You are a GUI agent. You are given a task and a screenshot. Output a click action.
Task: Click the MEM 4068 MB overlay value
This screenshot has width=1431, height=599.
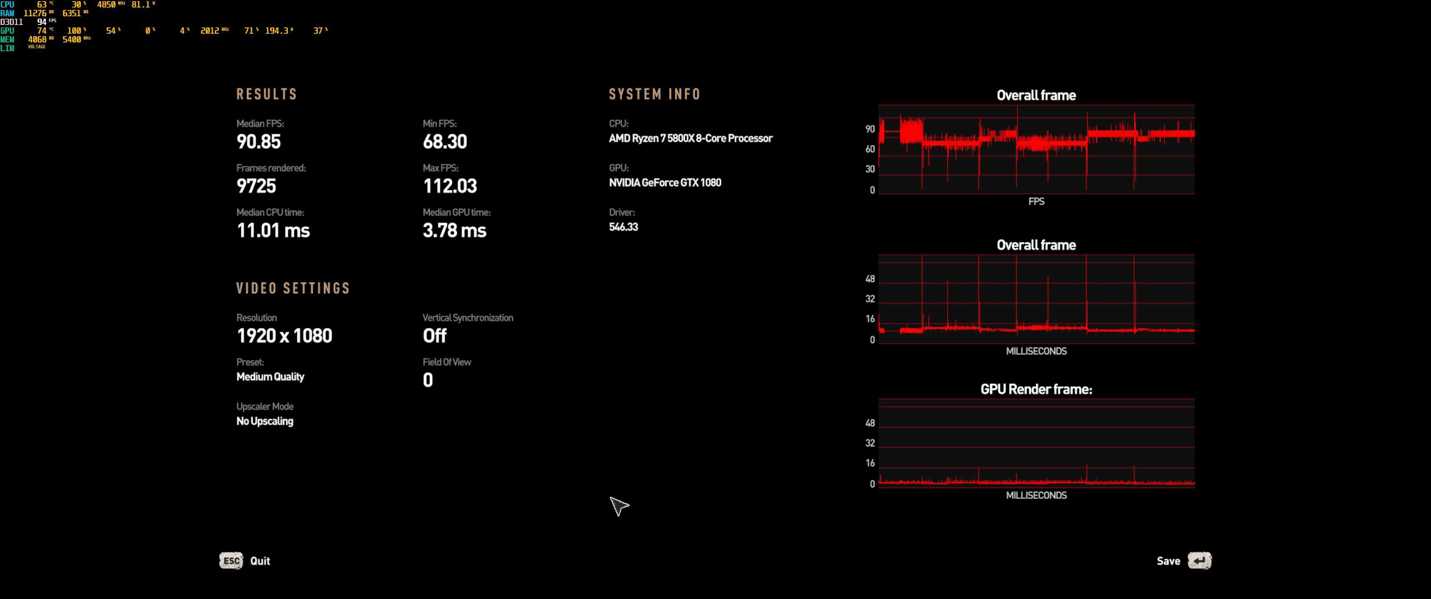(40, 40)
